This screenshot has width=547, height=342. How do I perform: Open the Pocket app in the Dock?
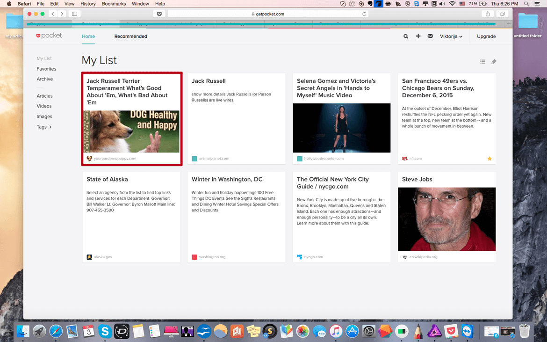[451, 331]
